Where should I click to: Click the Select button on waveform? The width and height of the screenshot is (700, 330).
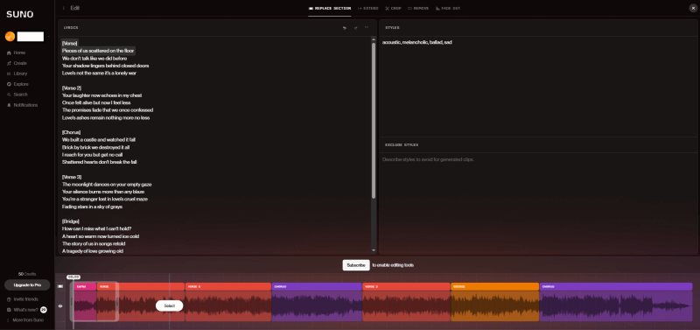tap(169, 305)
